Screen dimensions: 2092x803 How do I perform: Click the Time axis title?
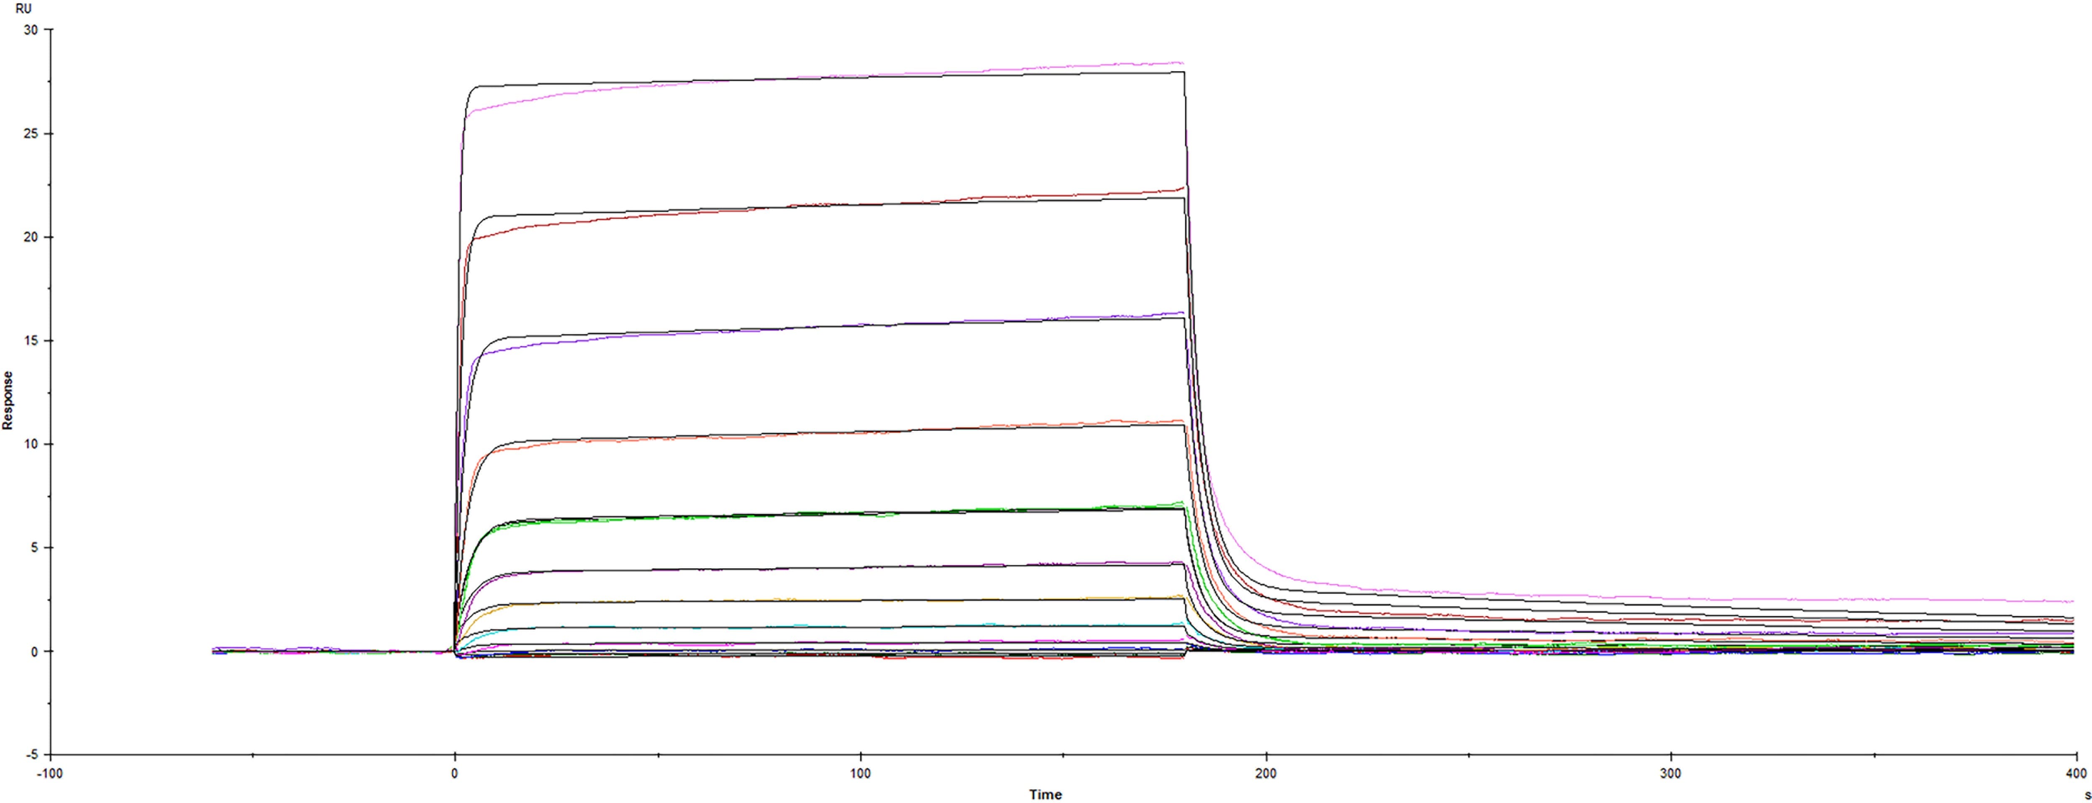click(1045, 795)
